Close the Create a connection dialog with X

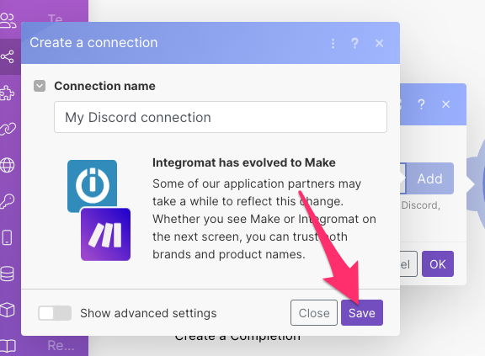click(379, 43)
